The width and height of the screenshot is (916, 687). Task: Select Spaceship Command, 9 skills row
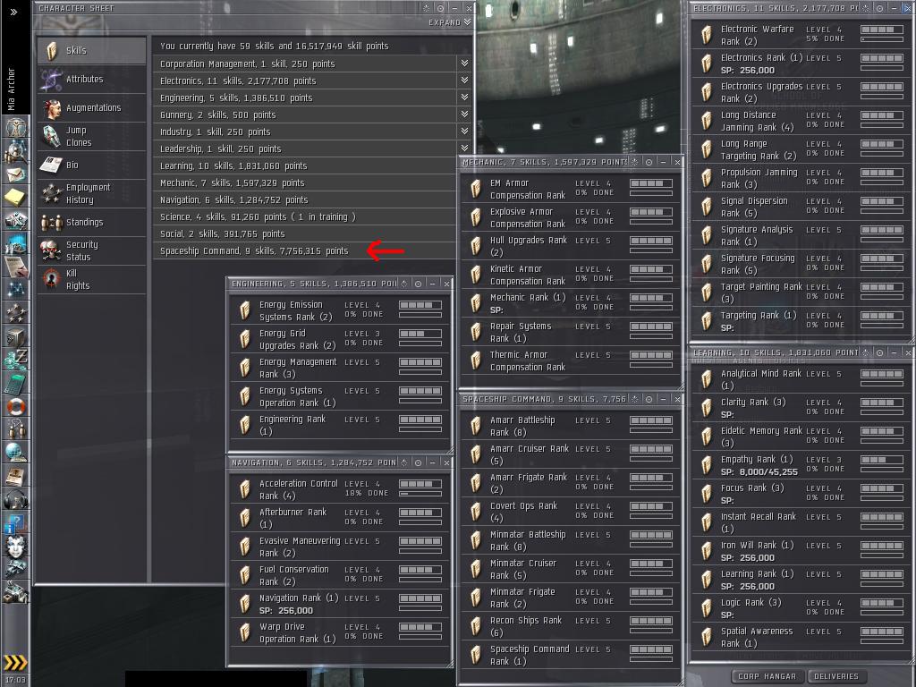[x=304, y=250]
